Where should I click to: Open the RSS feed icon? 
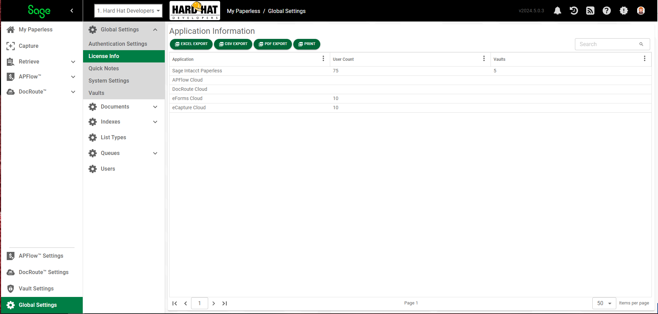(590, 11)
